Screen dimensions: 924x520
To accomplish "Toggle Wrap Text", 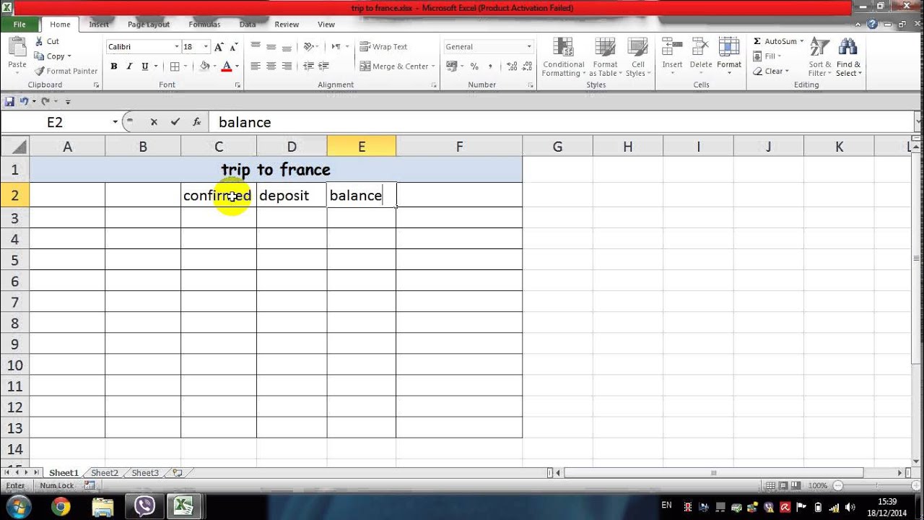I will (383, 47).
